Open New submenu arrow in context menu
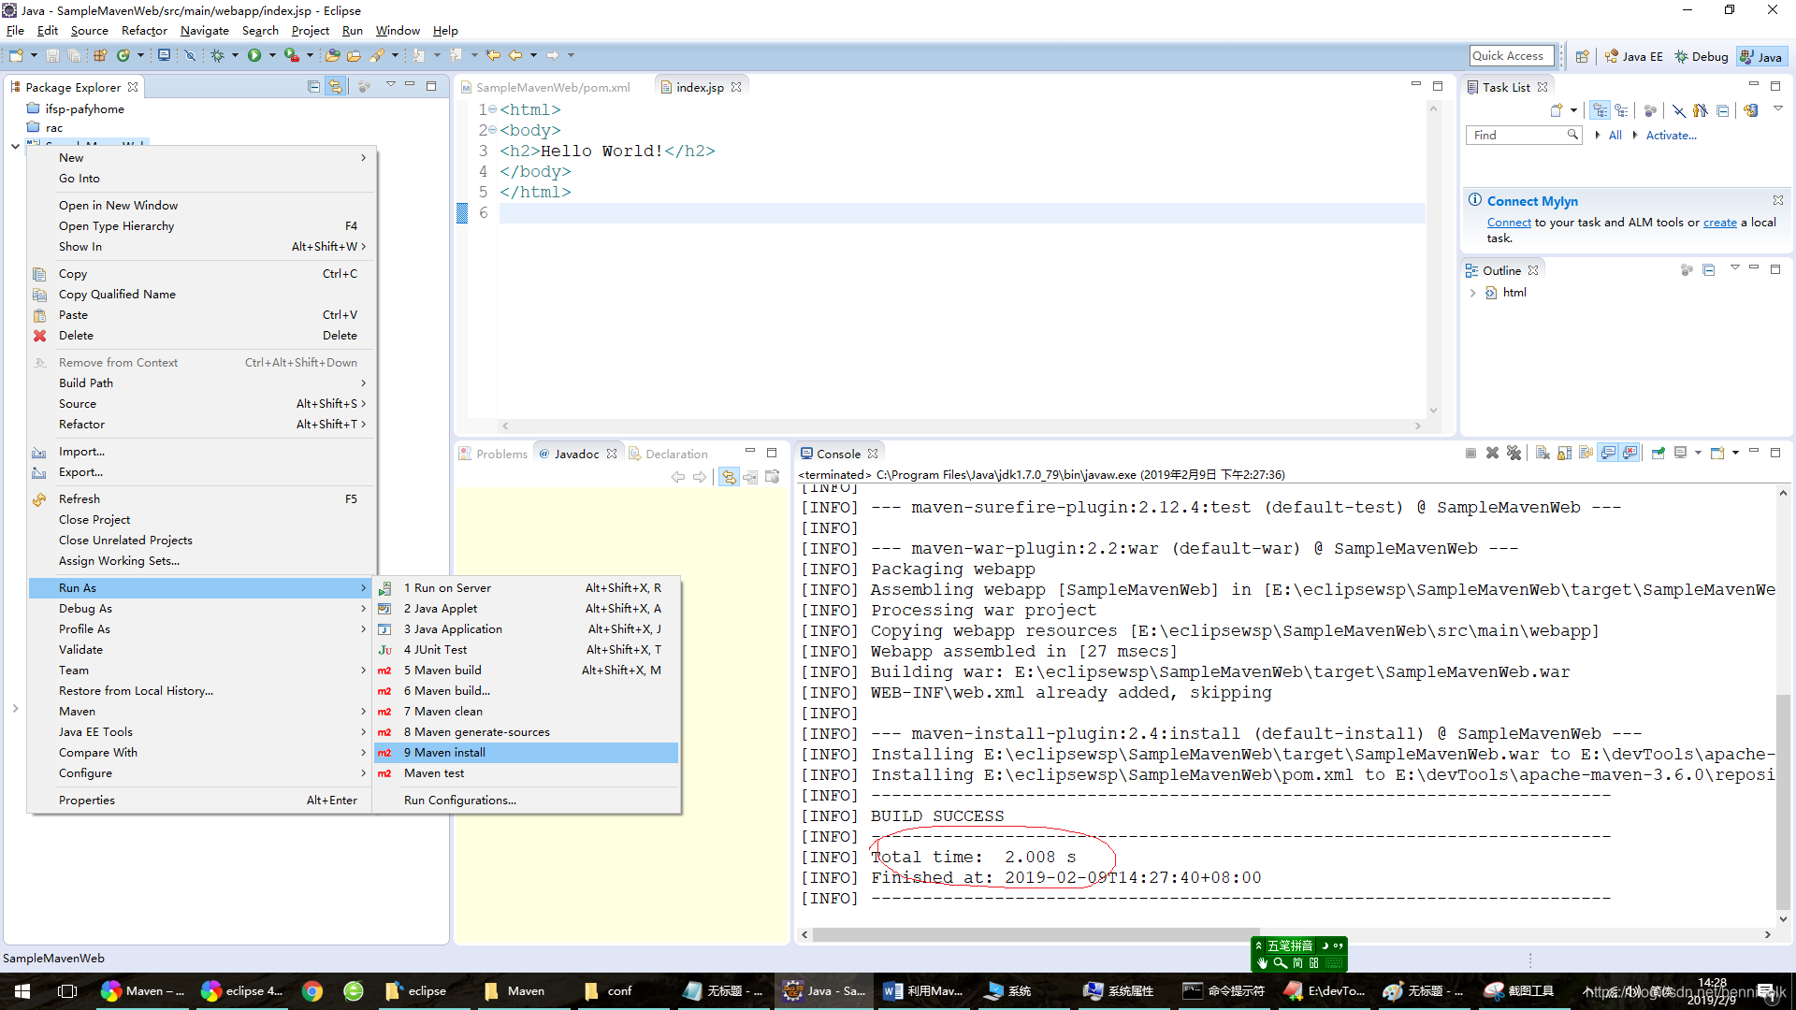The height and width of the screenshot is (1010, 1796). coord(363,157)
